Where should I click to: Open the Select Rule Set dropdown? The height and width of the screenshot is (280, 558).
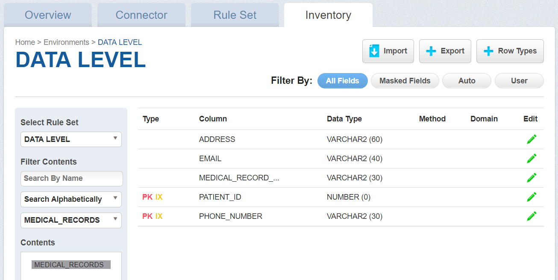point(71,139)
